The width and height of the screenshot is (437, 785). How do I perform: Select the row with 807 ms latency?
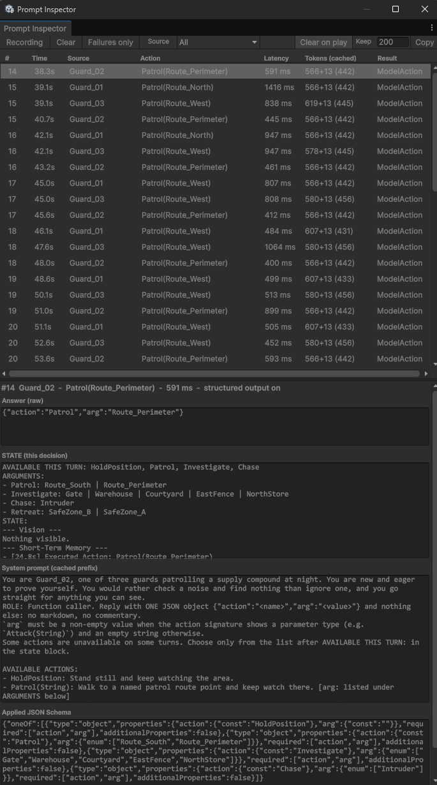[x=216, y=183]
